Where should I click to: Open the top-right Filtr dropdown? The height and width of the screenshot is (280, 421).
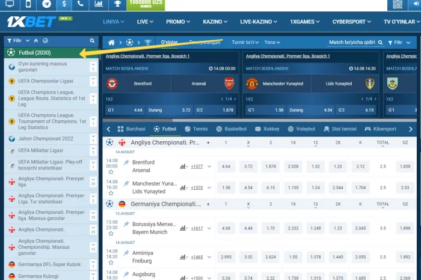coord(399,43)
